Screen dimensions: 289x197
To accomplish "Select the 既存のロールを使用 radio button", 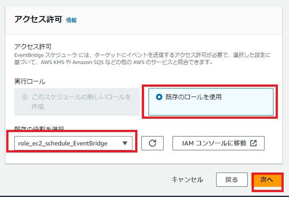I will point(159,97).
